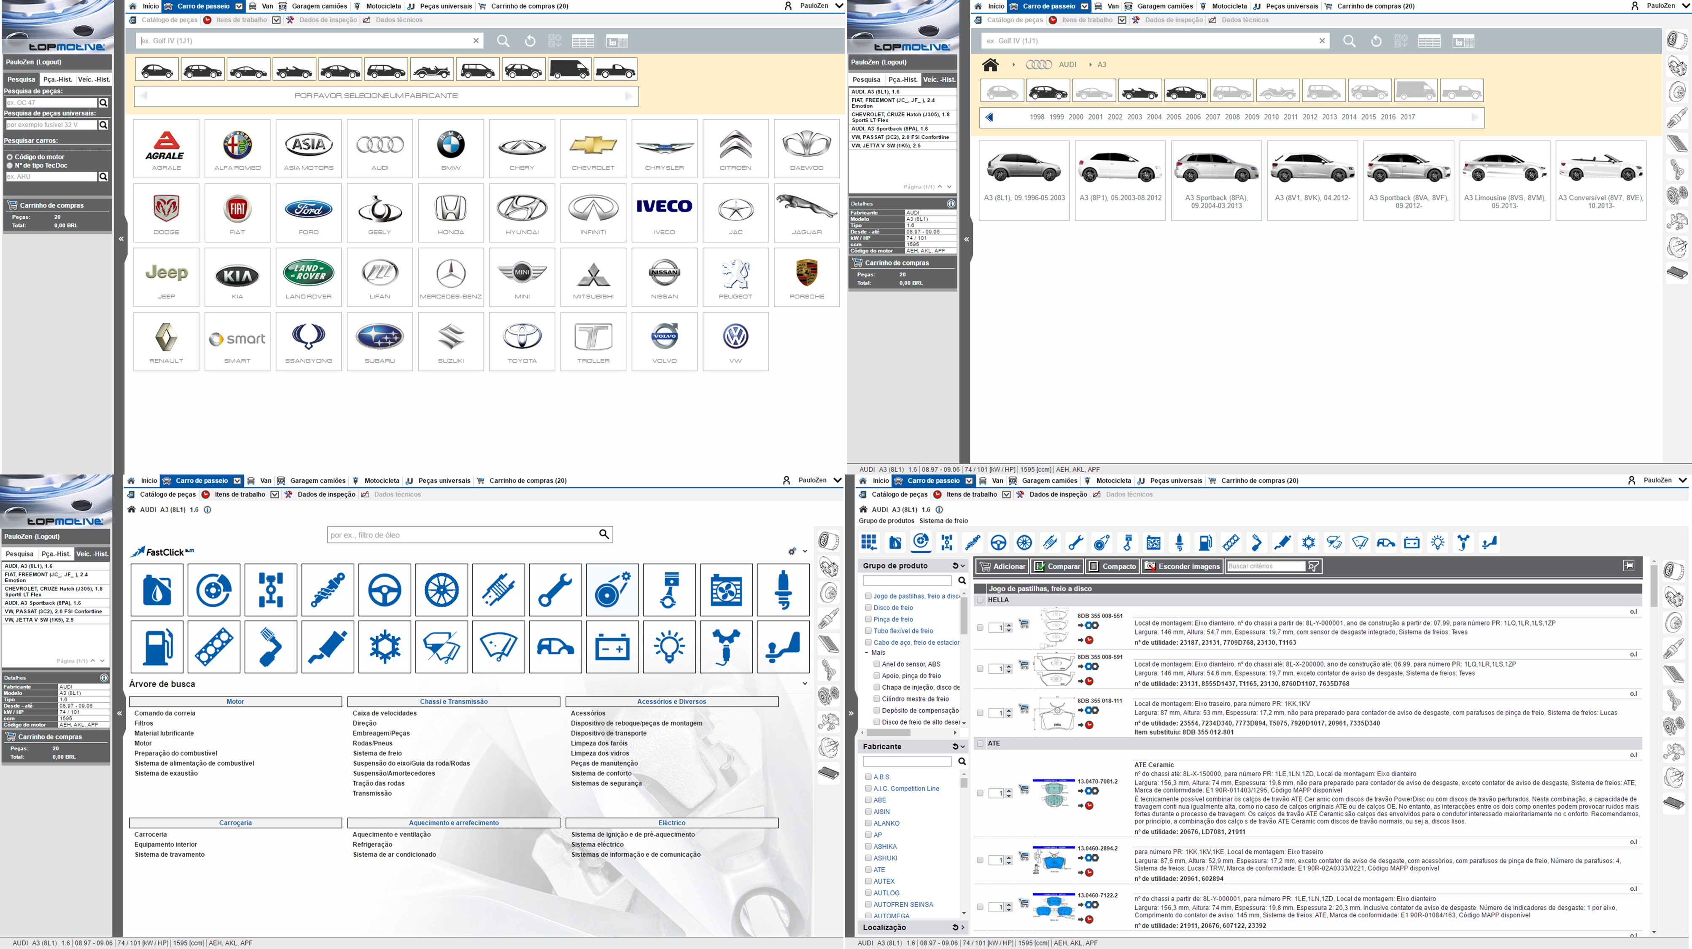Open Carro de passeio dropdown arrow in the FastClick window
This screenshot has width=1692, height=949.
pyautogui.click(x=237, y=481)
